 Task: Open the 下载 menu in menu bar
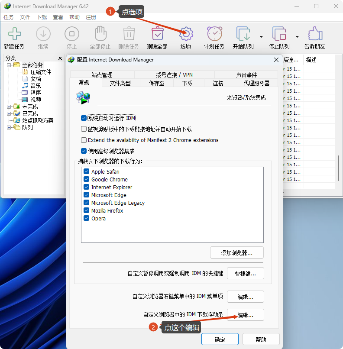(x=42, y=17)
